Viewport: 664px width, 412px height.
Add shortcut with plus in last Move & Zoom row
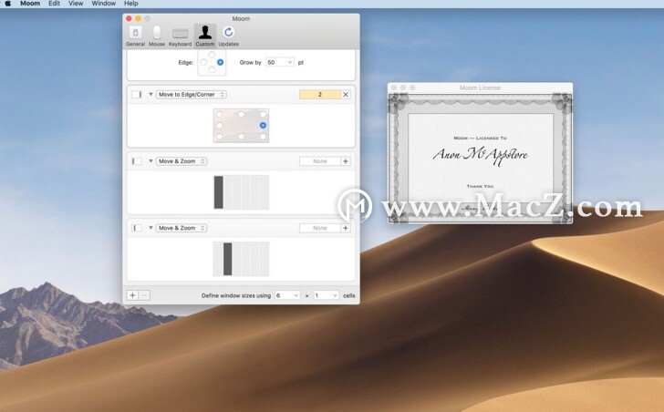tap(346, 228)
